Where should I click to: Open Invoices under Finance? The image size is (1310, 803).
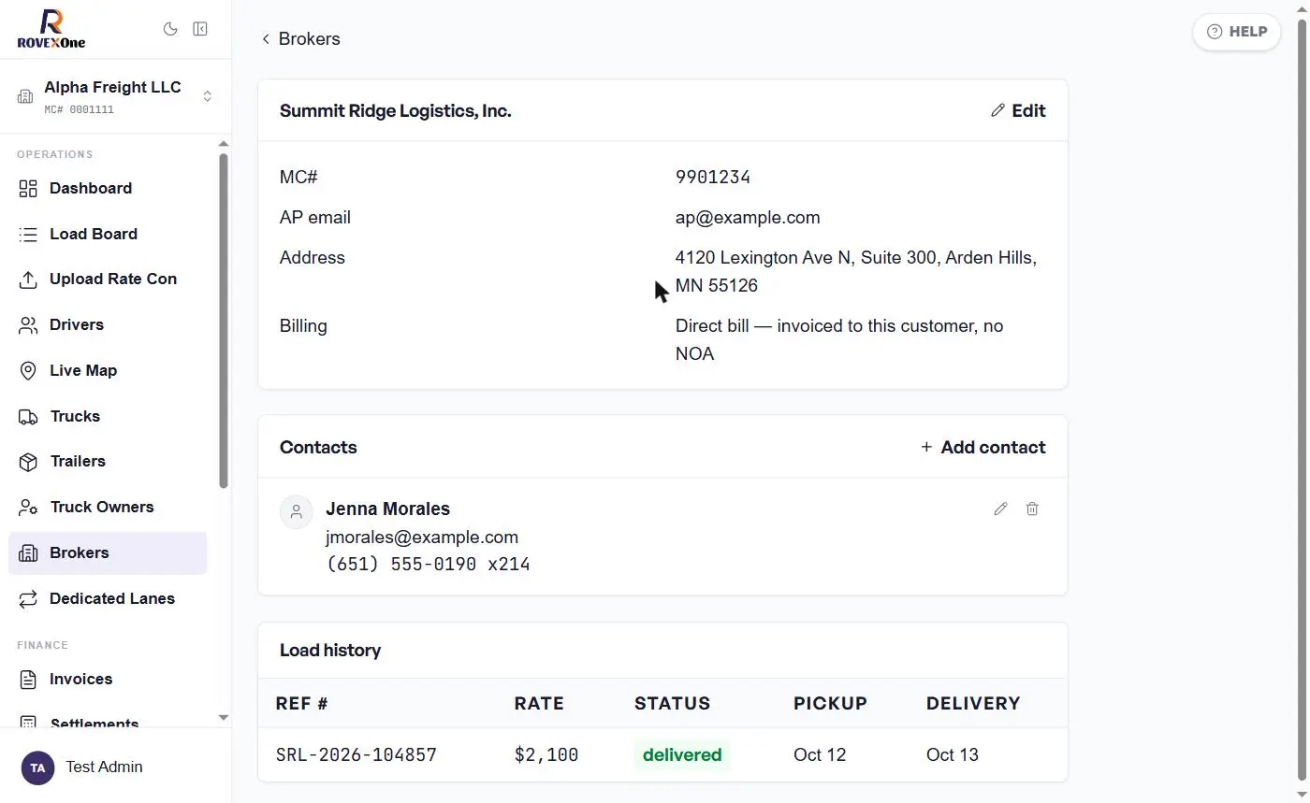(x=108, y=679)
